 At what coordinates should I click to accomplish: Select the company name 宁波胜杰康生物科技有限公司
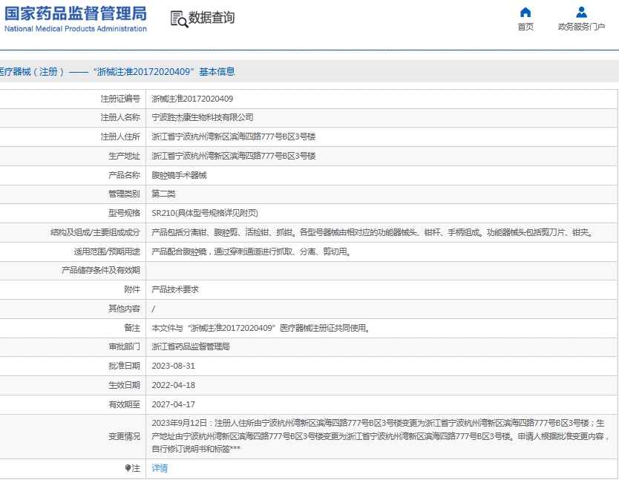203,118
